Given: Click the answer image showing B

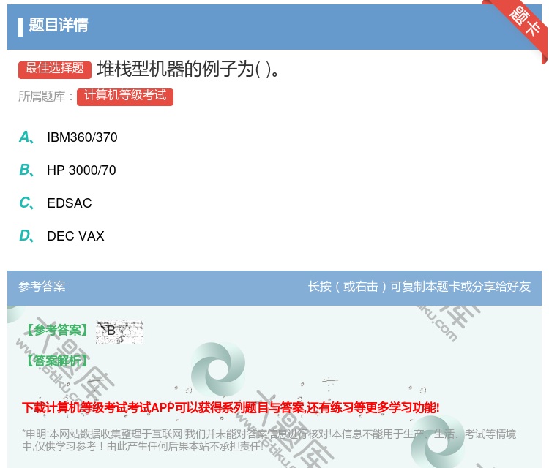Looking at the screenshot, I should point(119,331).
